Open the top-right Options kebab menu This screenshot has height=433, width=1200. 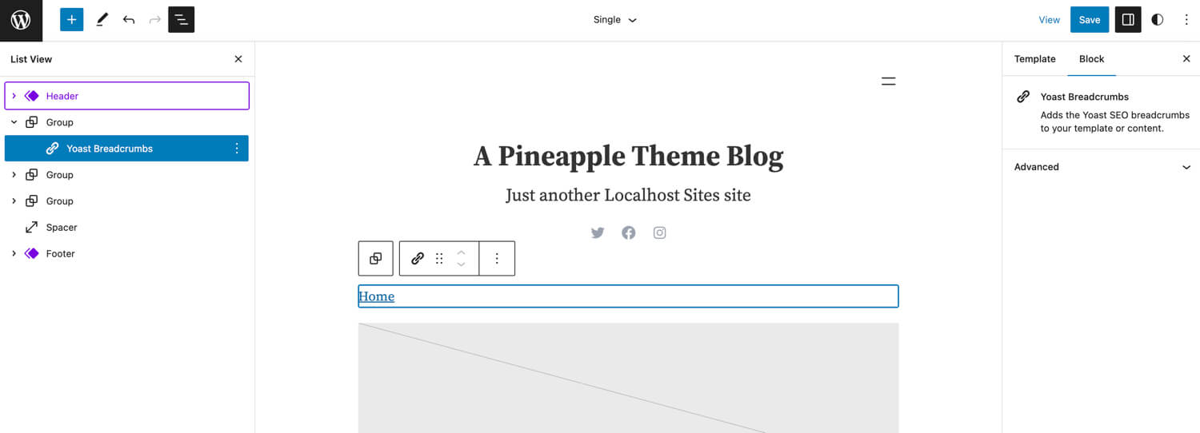(x=1186, y=20)
